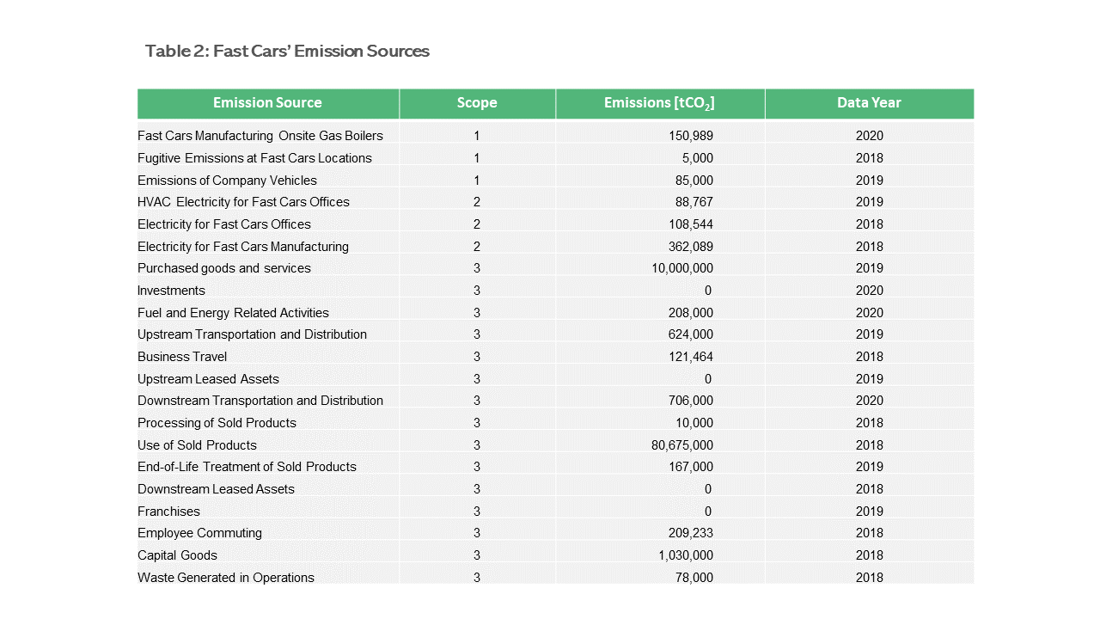The height and width of the screenshot is (619, 1100).
Task: Click the 'Business Travel' row label
Action: click(182, 357)
